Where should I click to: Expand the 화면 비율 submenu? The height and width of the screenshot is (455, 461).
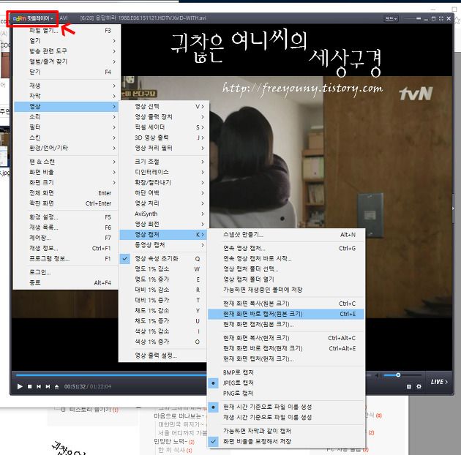(x=67, y=172)
